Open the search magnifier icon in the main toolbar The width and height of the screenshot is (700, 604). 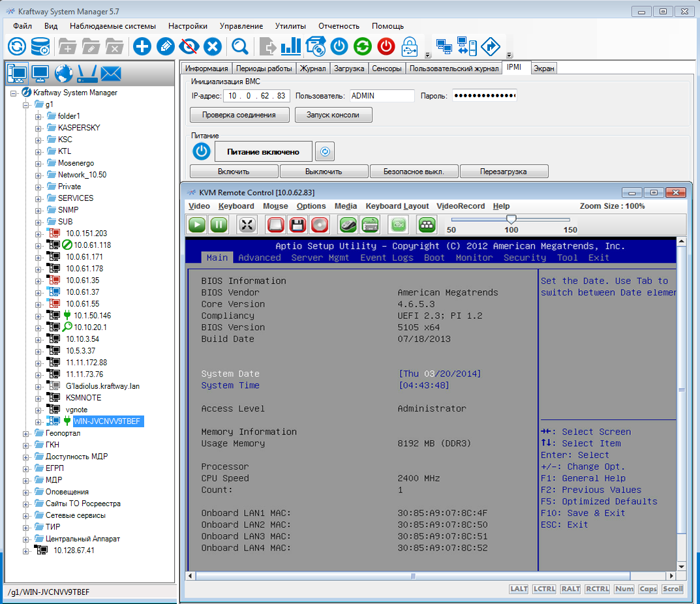(239, 46)
